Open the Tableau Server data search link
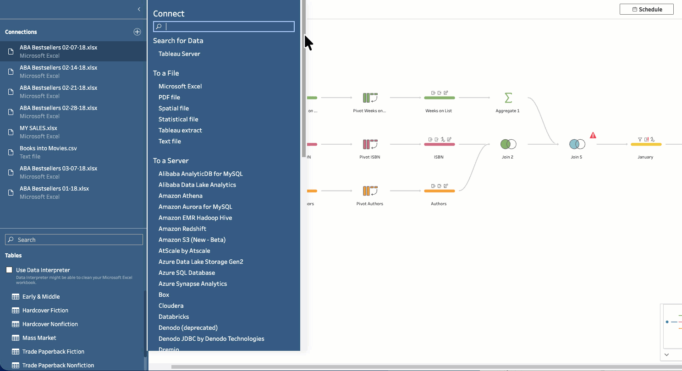The width and height of the screenshot is (682, 371). (x=179, y=54)
